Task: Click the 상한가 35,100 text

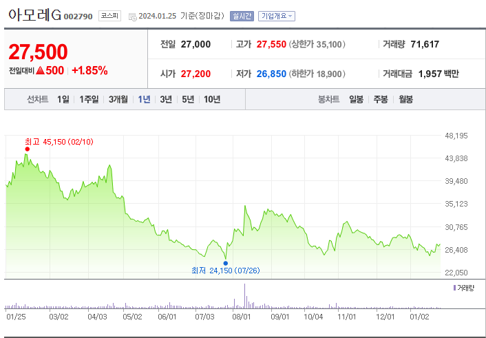Action: 317,44
